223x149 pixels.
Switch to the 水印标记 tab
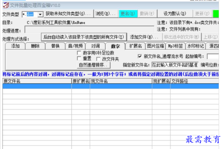click(196, 46)
